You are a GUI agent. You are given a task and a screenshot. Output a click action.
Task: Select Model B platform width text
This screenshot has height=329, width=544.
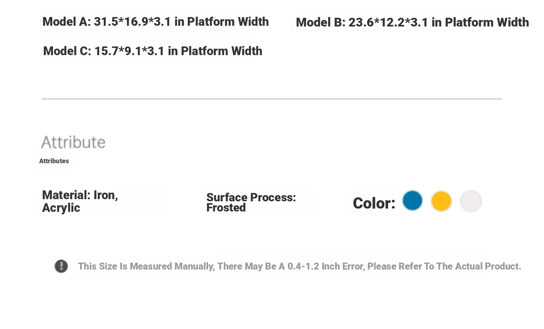tap(412, 22)
